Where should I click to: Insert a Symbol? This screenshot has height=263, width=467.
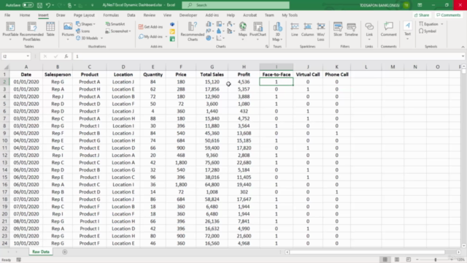tap(428, 31)
